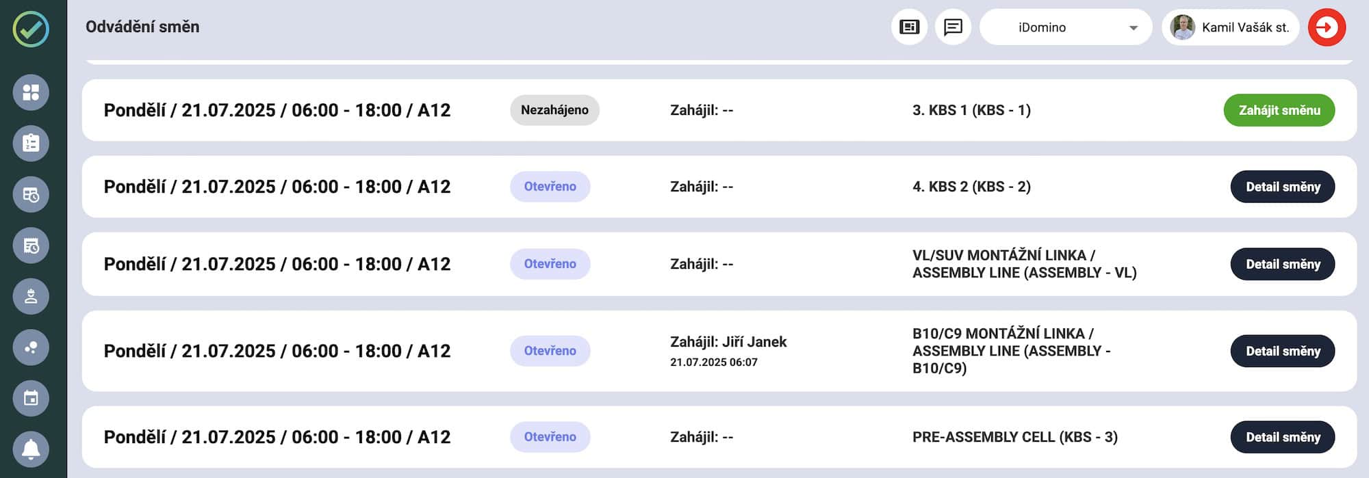Screen dimensions: 1369x478
Task: Open the bubbles chart icon in sidebar
Action: tap(31, 347)
